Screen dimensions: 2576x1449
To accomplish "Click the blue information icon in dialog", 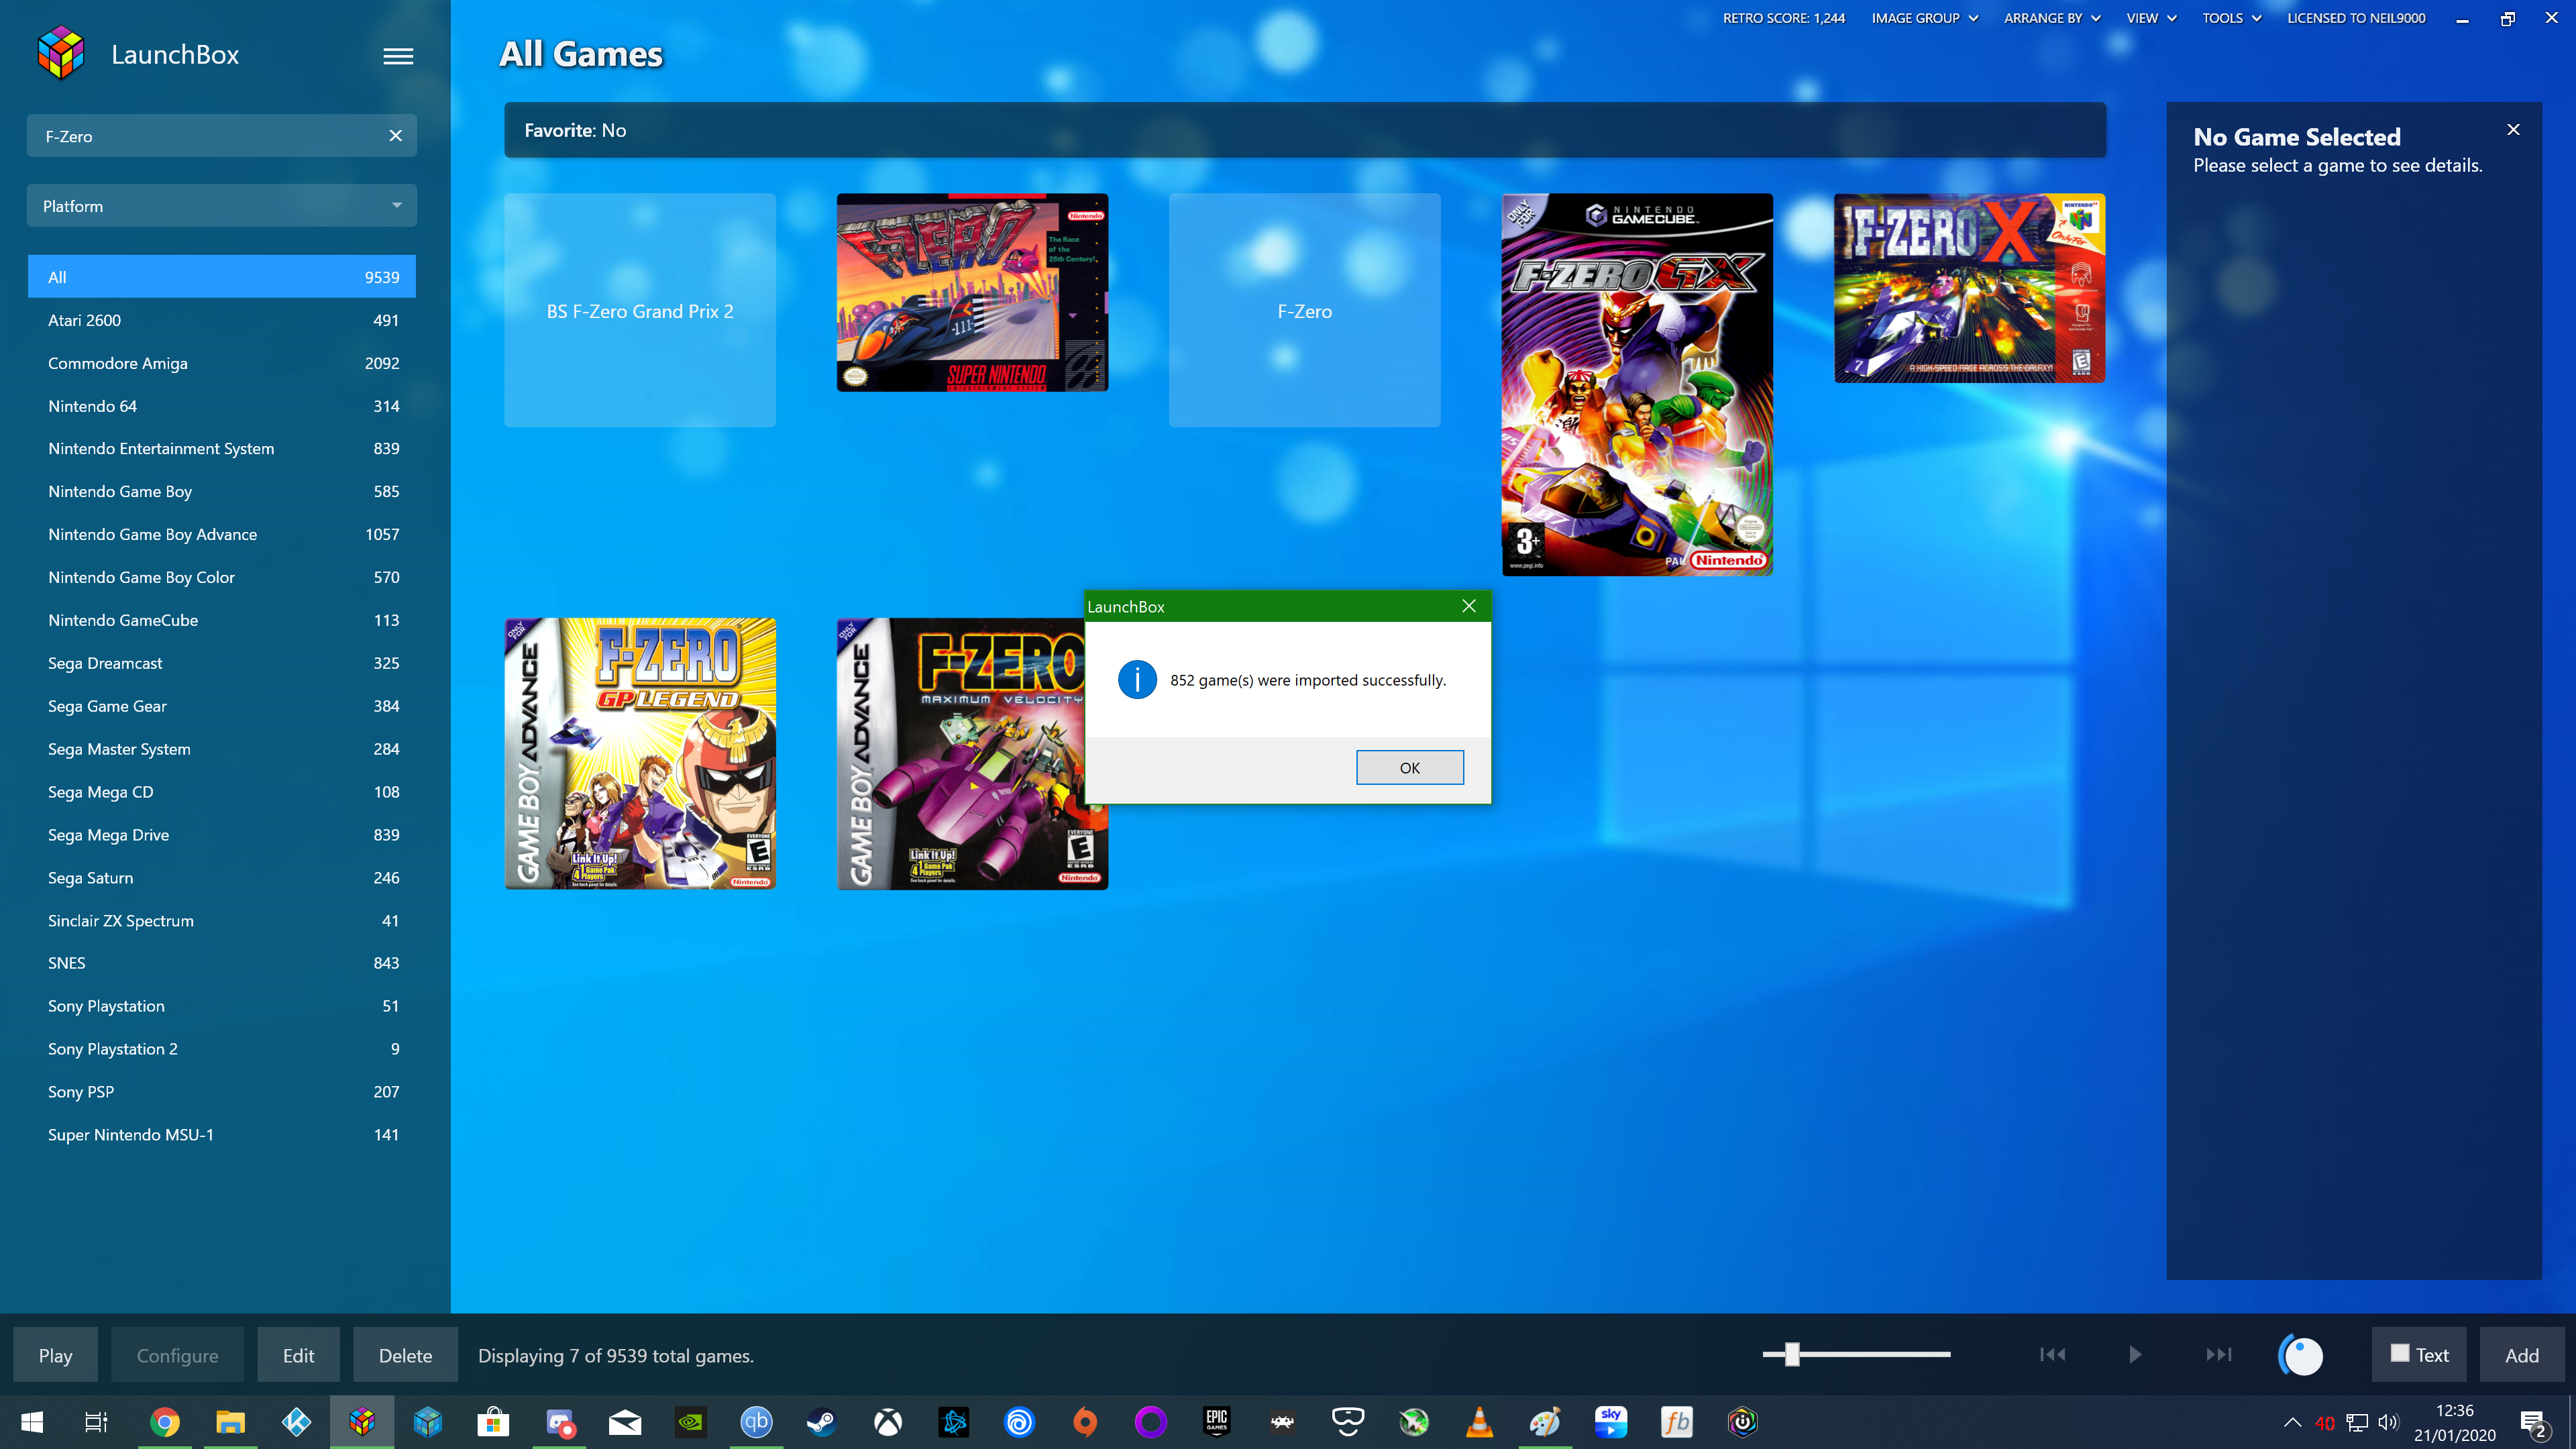I will (x=1137, y=680).
